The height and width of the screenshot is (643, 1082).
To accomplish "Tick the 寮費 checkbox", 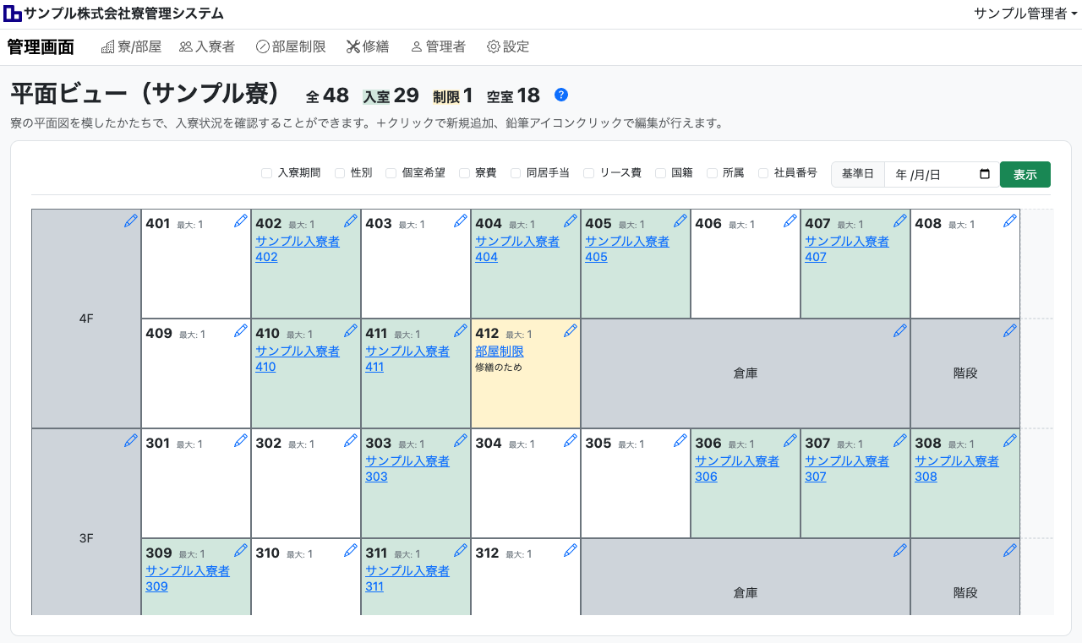I will point(464,173).
